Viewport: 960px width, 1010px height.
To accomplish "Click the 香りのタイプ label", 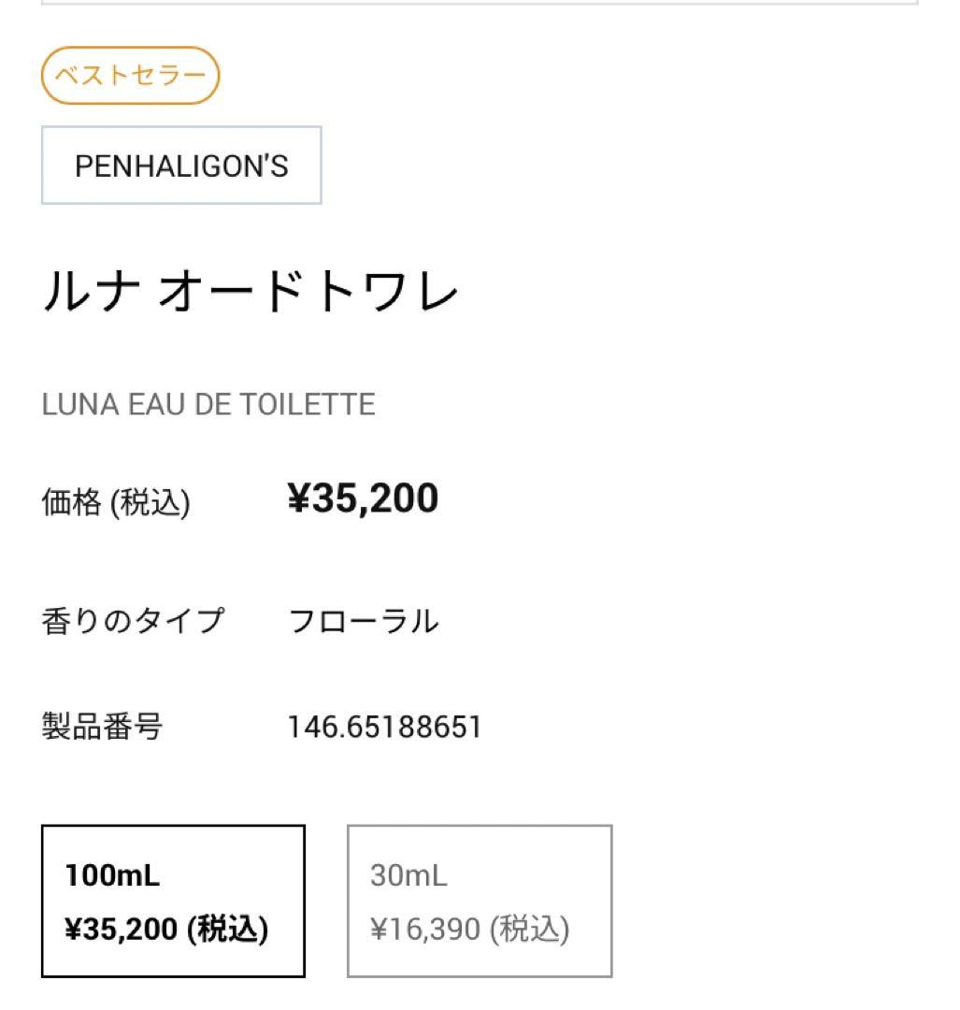I will [x=133, y=620].
